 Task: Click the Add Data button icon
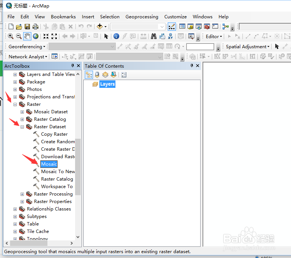100,27
